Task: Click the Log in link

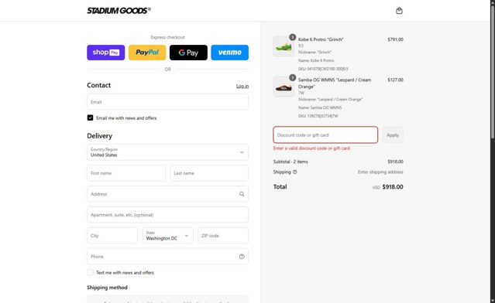Action: click(242, 86)
